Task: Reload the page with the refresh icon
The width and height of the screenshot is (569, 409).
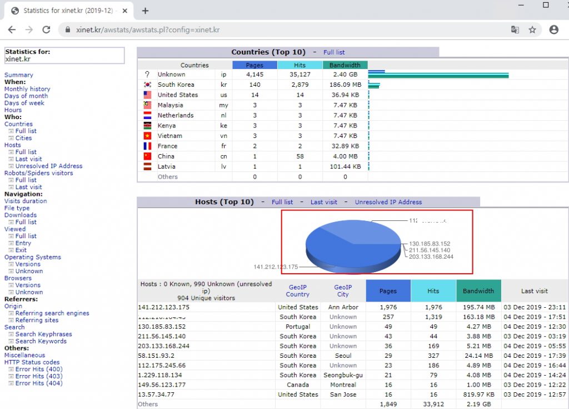Action: click(x=47, y=30)
